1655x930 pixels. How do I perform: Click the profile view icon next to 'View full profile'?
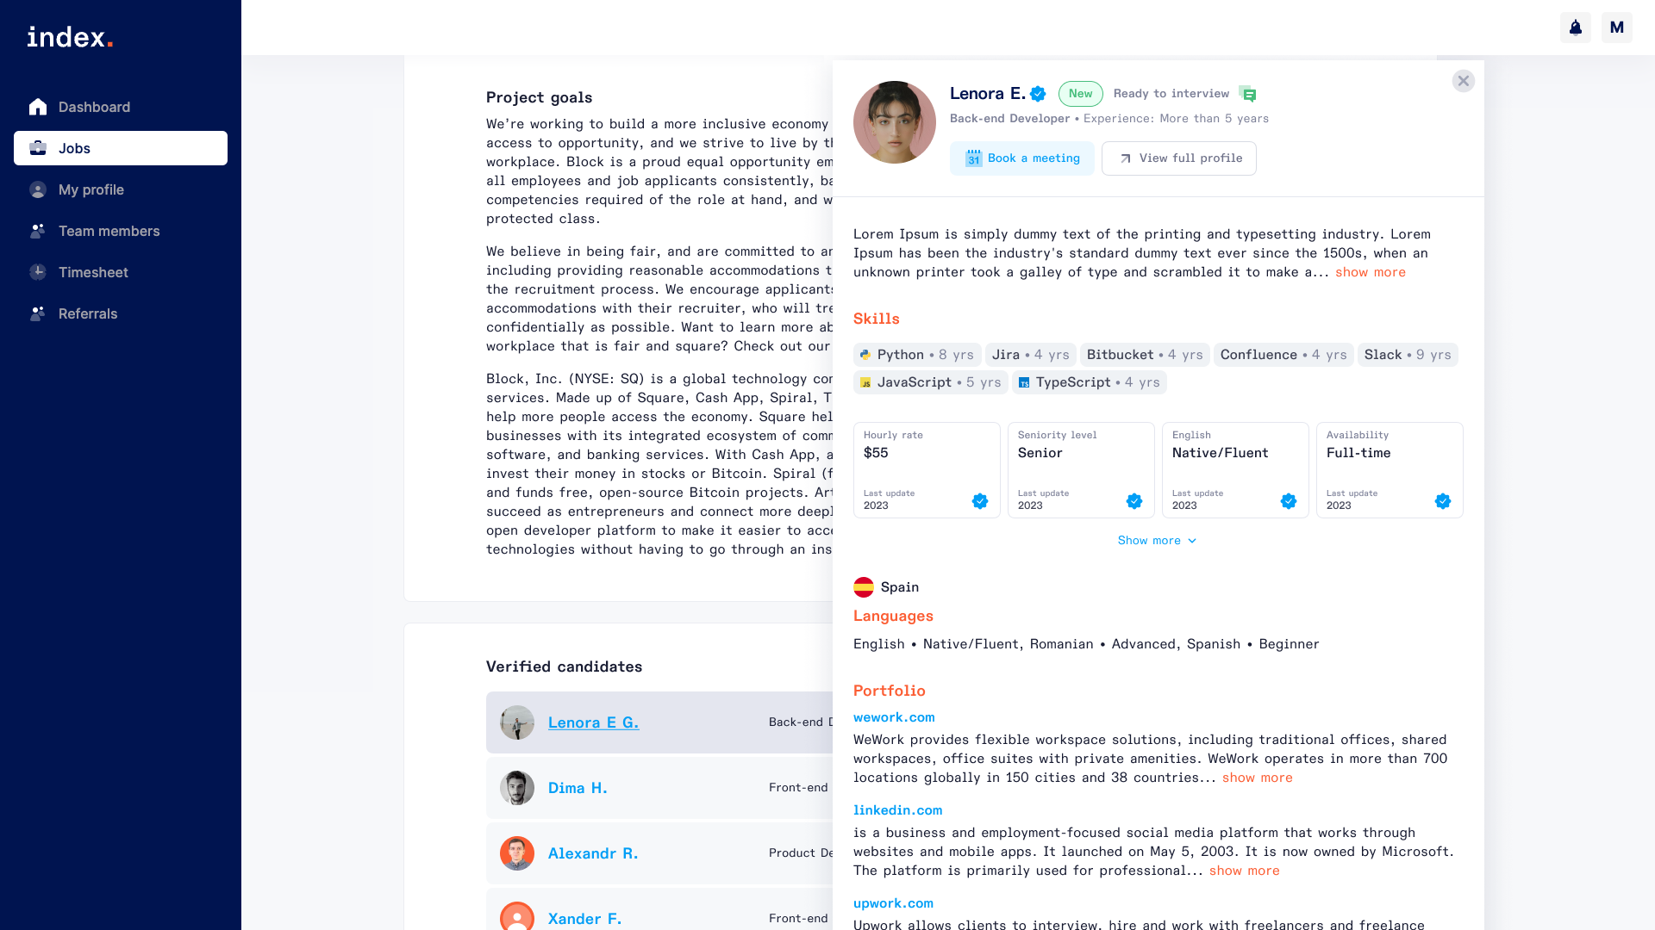(x=1125, y=158)
